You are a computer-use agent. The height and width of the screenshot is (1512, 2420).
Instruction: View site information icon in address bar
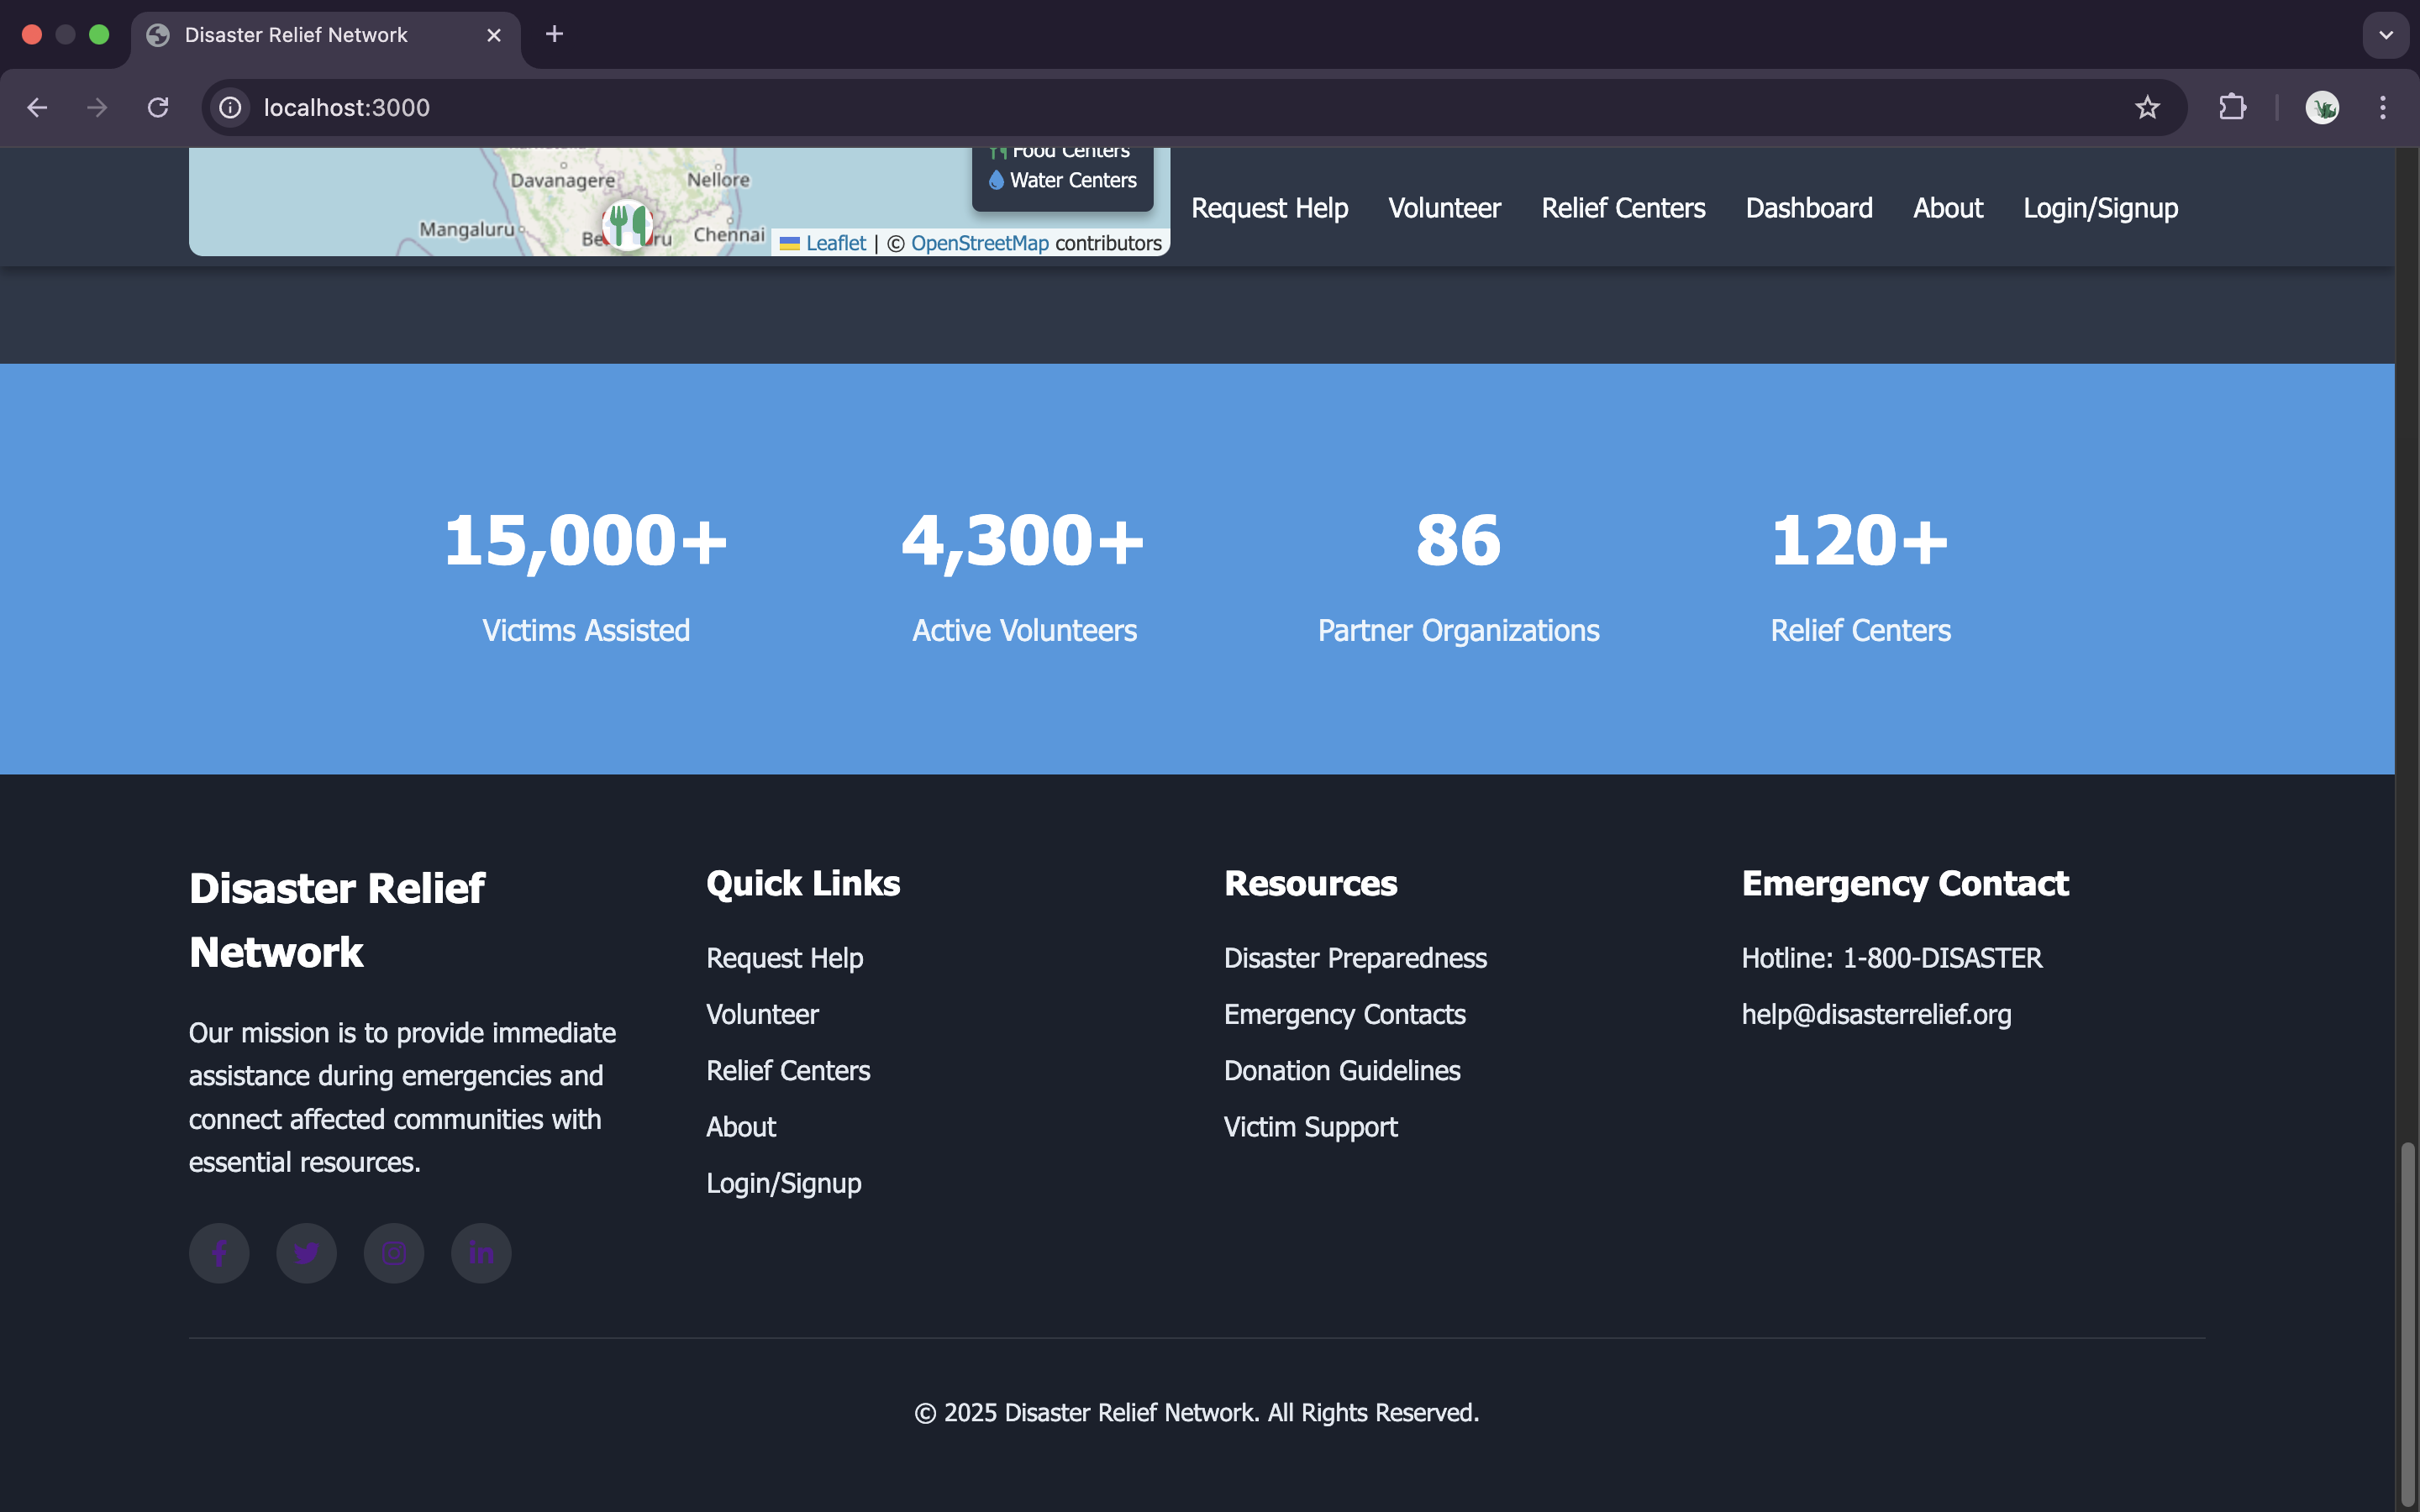pos(231,108)
